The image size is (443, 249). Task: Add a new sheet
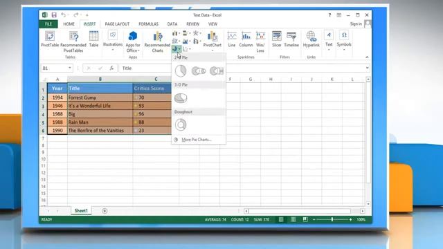click(x=105, y=211)
